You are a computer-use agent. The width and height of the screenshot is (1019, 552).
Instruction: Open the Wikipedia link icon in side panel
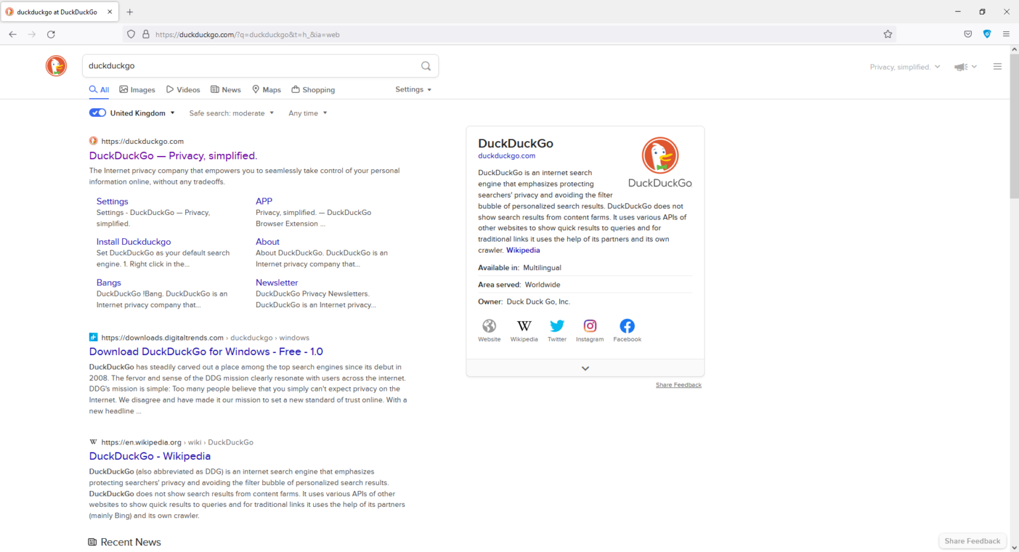tap(524, 326)
